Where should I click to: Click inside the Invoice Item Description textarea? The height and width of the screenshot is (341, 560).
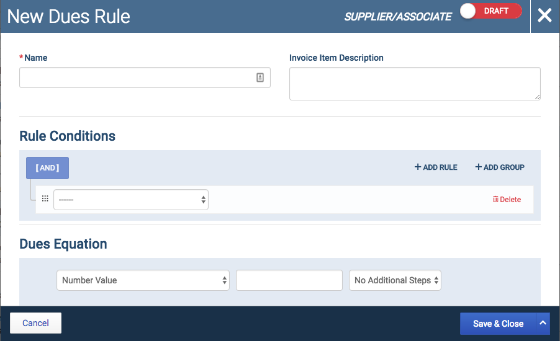pos(415,84)
